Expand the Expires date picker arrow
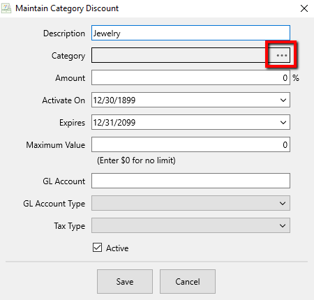314x300 pixels. 283,123
